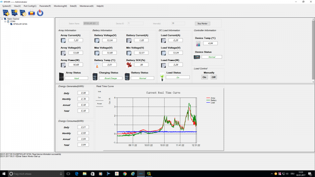The image size is (315, 177).
Task: Click the Array Current gauge icon
Action: 63,41
